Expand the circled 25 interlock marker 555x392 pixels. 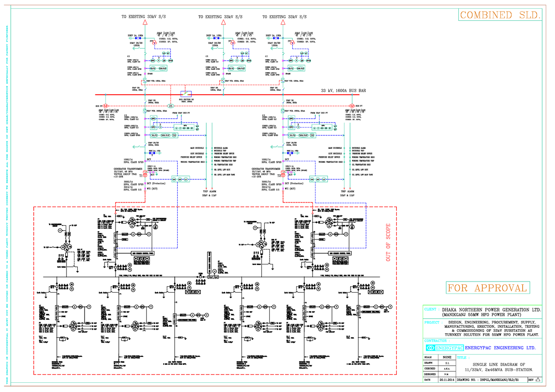[x=170, y=106]
